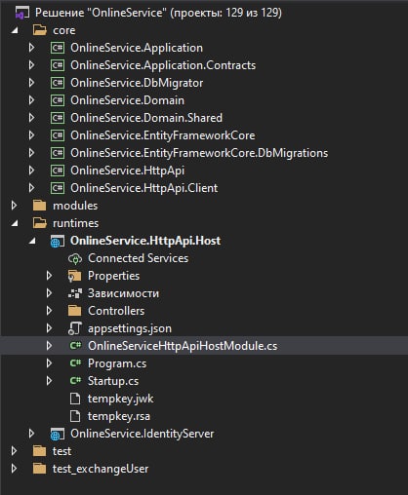
Task: Click the C# file icon for Startup.cs
Action: 75,381
